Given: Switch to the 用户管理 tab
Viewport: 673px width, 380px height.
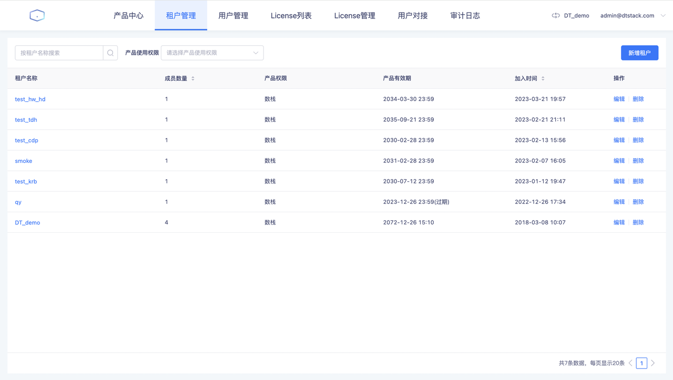Looking at the screenshot, I should [233, 16].
